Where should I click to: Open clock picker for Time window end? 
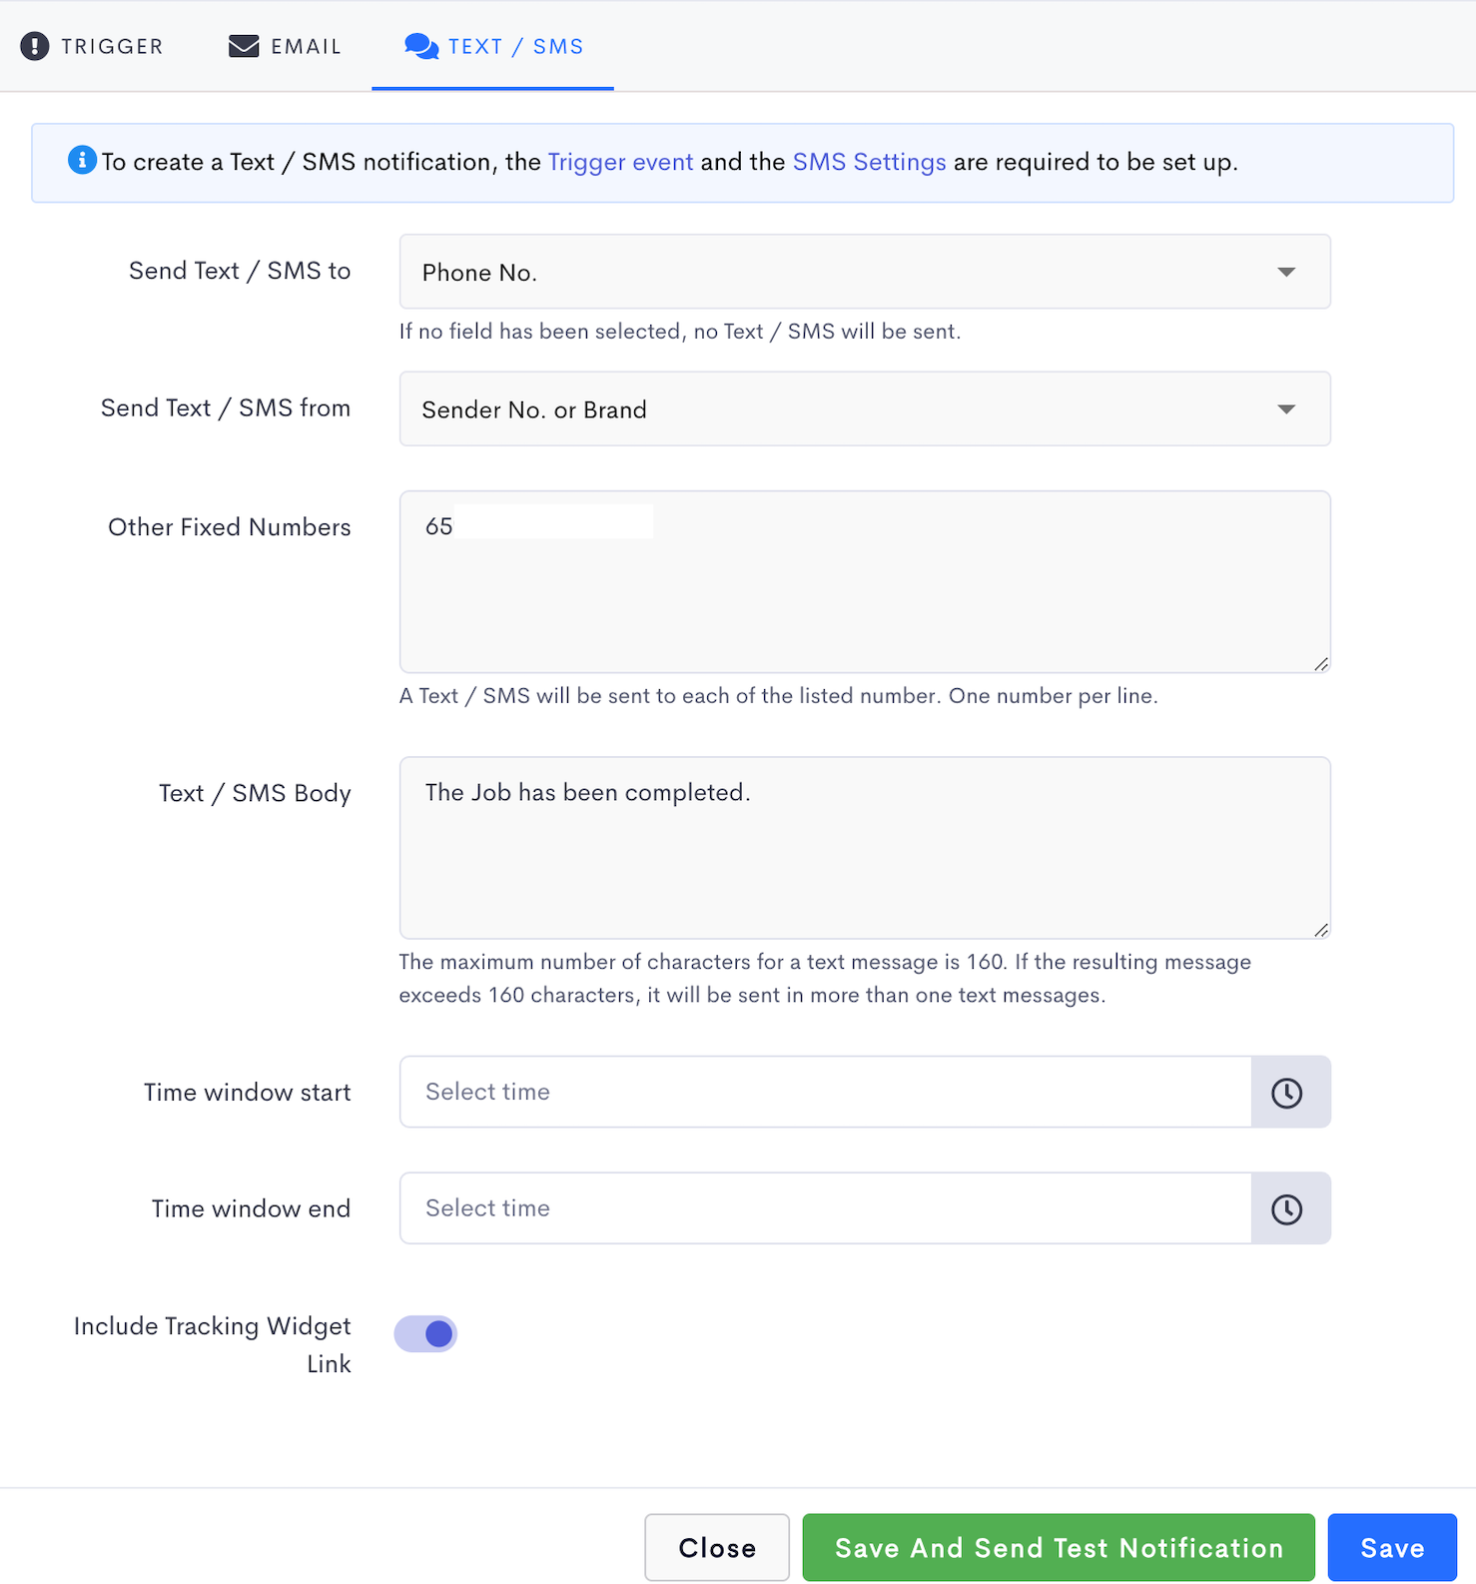[x=1288, y=1209]
